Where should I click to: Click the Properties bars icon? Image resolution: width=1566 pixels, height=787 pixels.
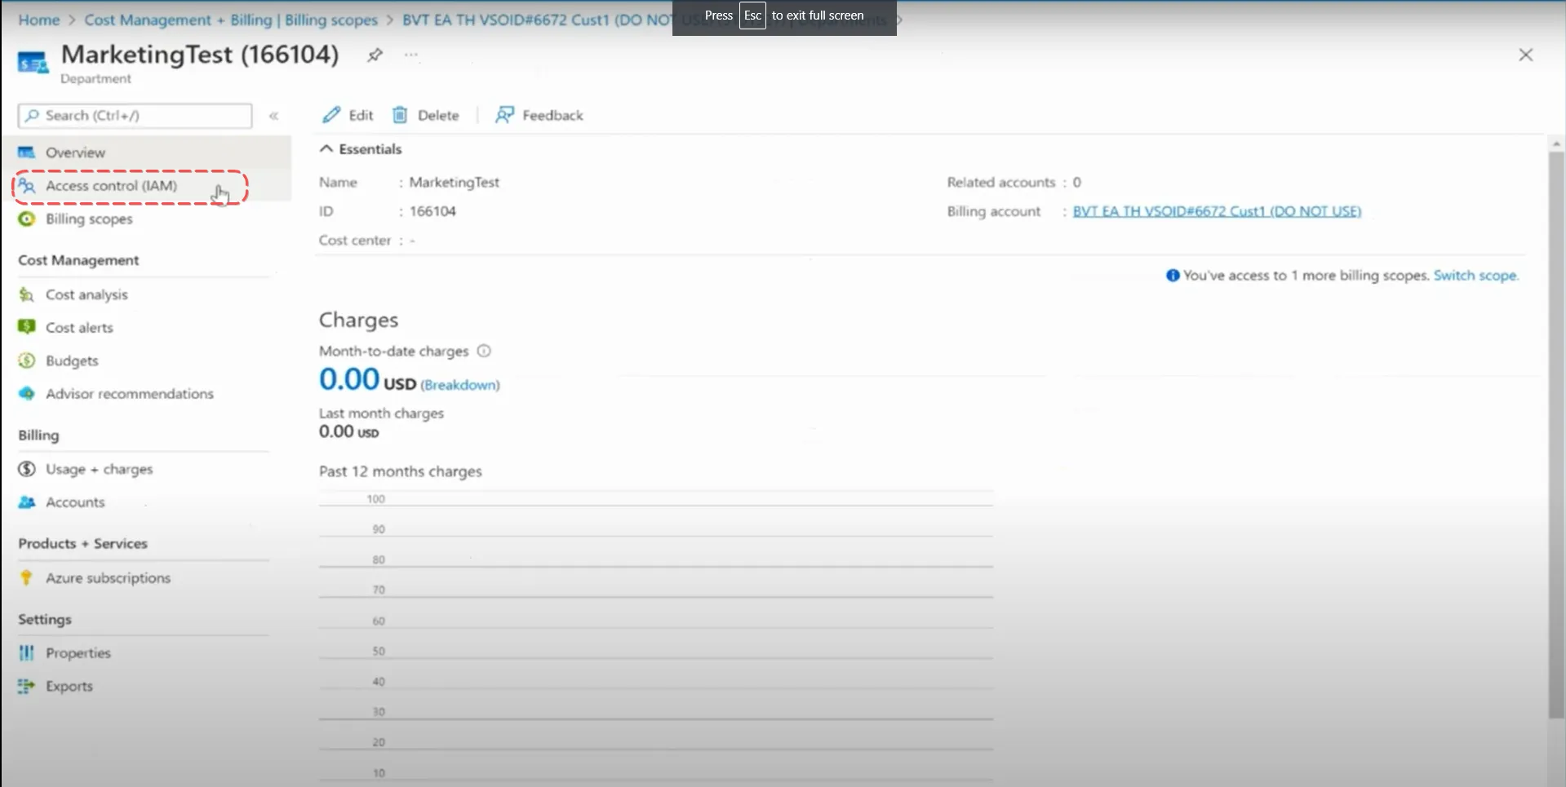click(x=27, y=652)
